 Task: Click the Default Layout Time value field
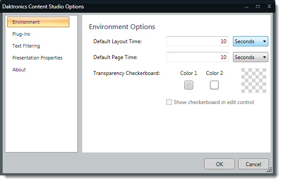pyautogui.click(x=197, y=41)
